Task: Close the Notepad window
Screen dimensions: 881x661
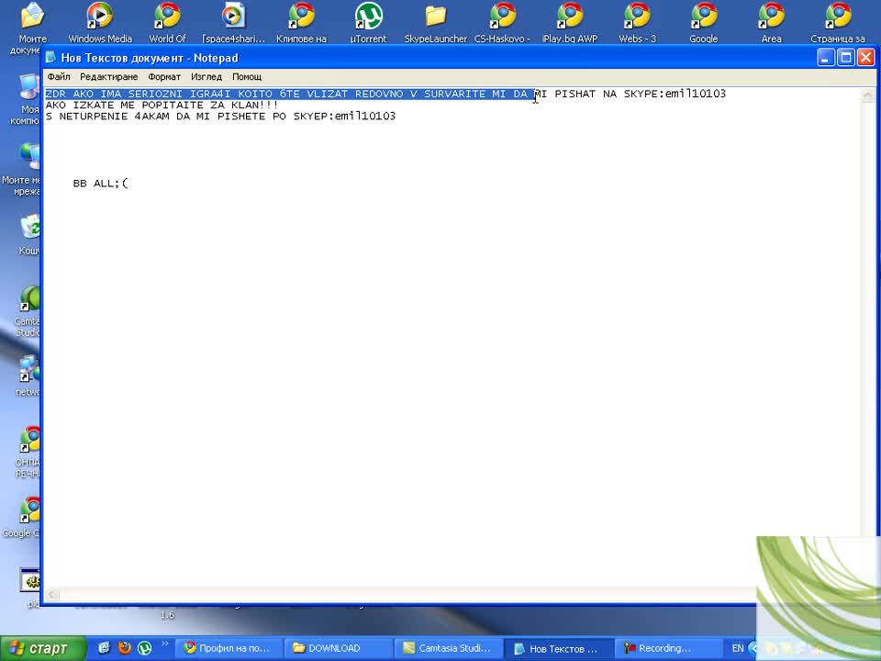Action: point(865,57)
